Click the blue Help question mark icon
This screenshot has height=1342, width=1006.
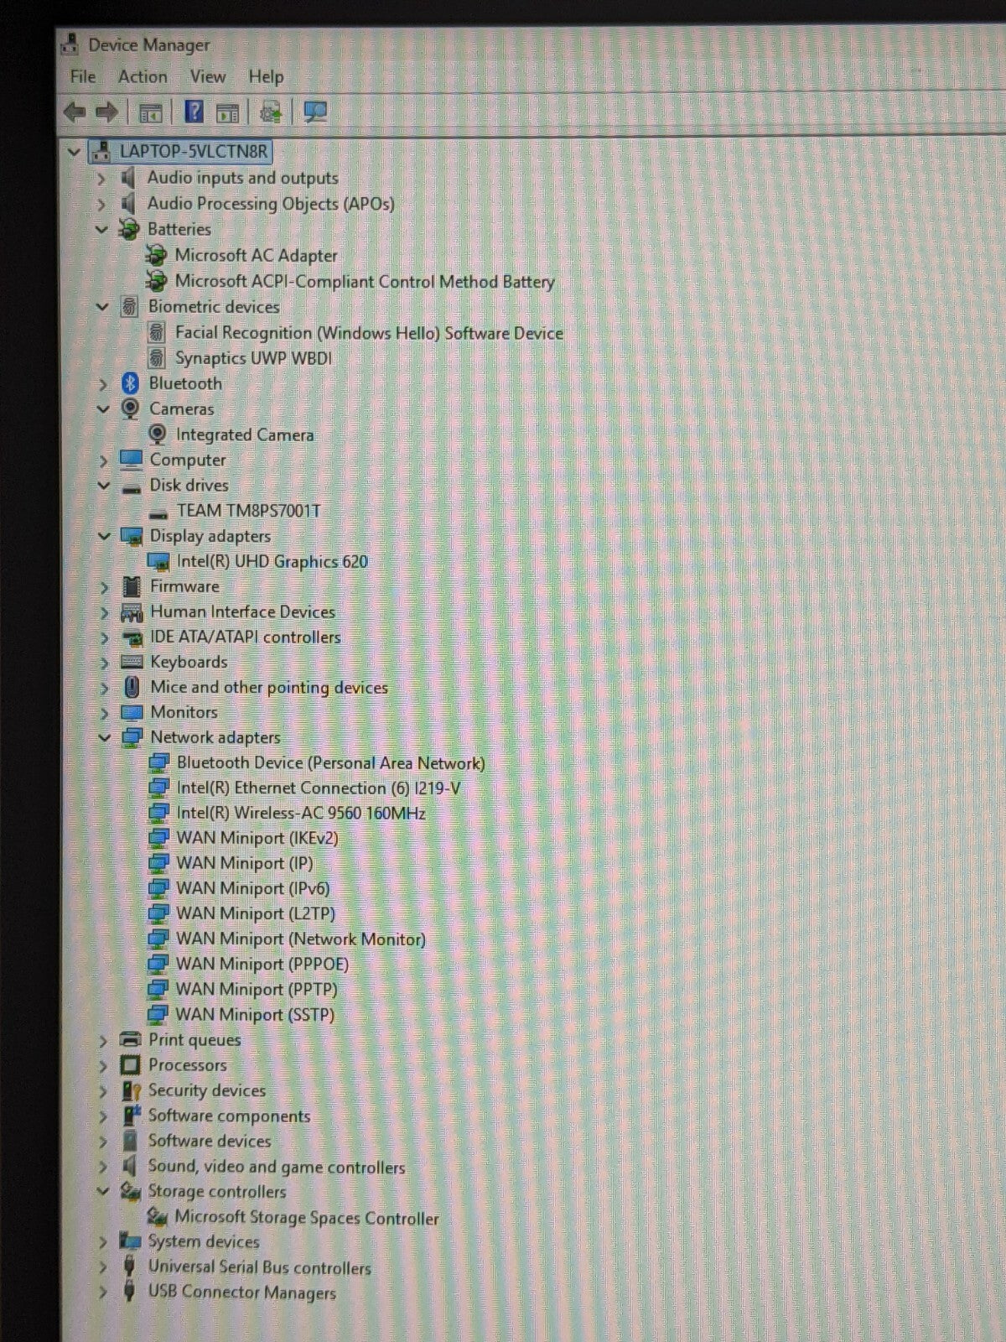[x=194, y=112]
